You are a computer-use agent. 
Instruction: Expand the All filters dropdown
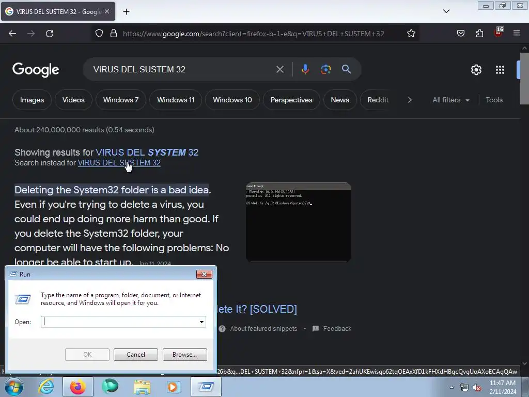451,100
